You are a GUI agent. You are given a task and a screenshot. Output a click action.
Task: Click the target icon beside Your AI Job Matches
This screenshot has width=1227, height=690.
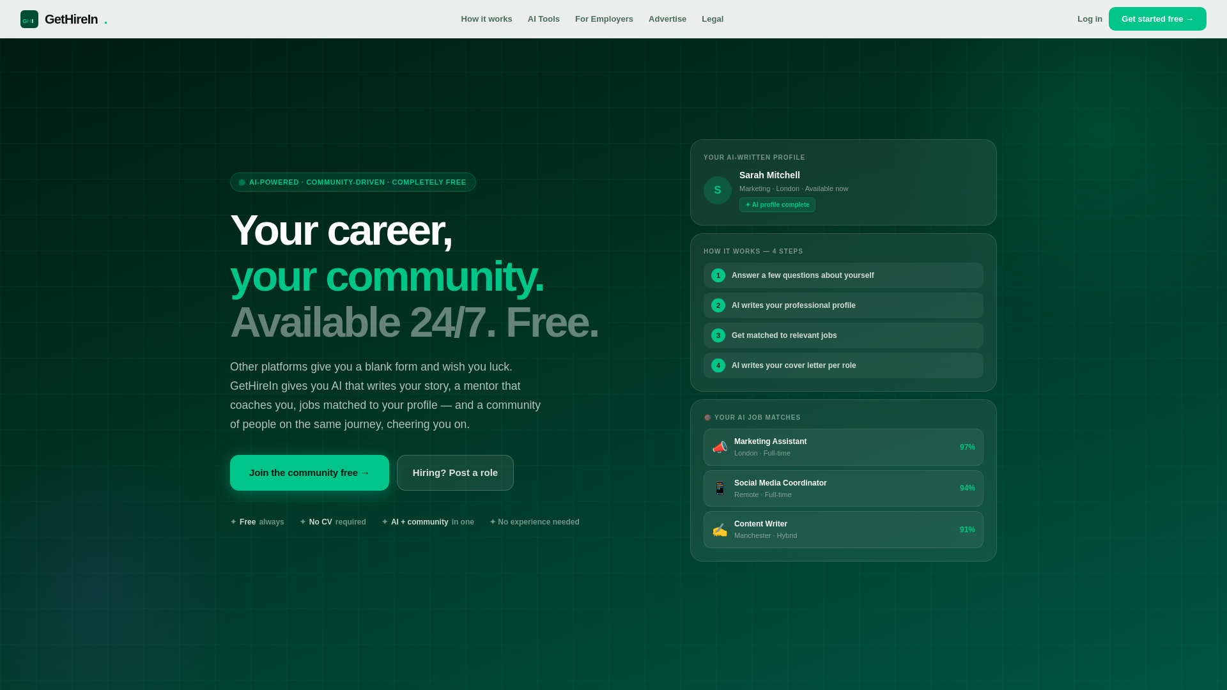coord(707,418)
